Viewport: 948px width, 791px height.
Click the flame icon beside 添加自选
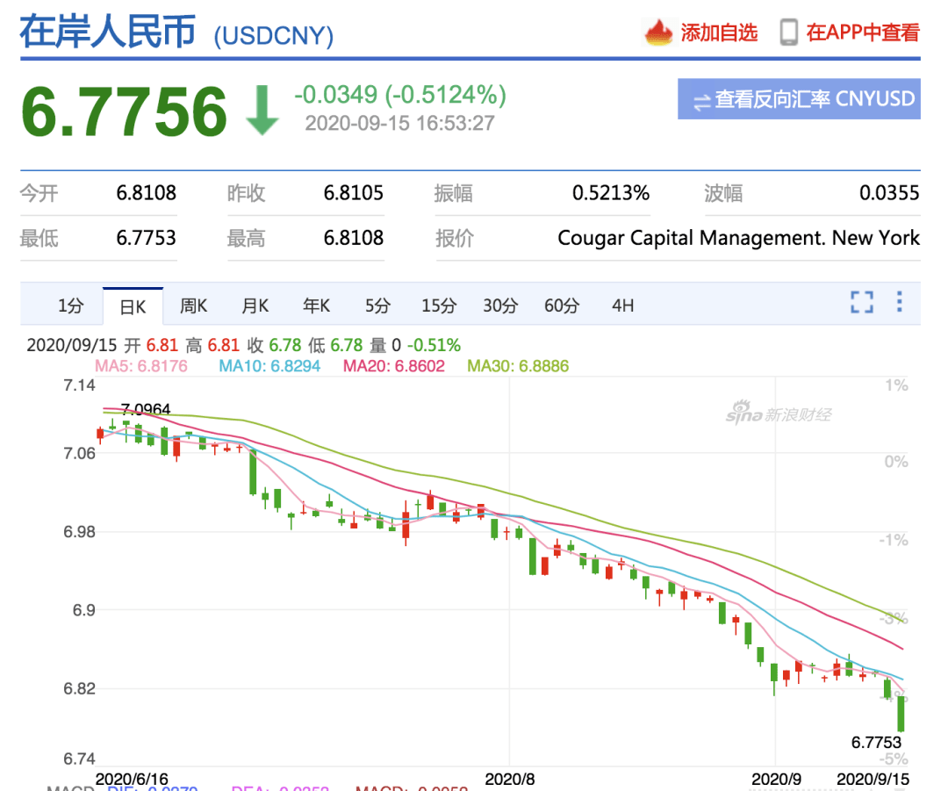[x=658, y=32]
